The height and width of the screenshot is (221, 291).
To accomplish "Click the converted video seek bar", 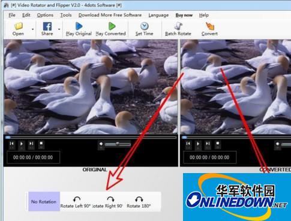I will coord(236,137).
